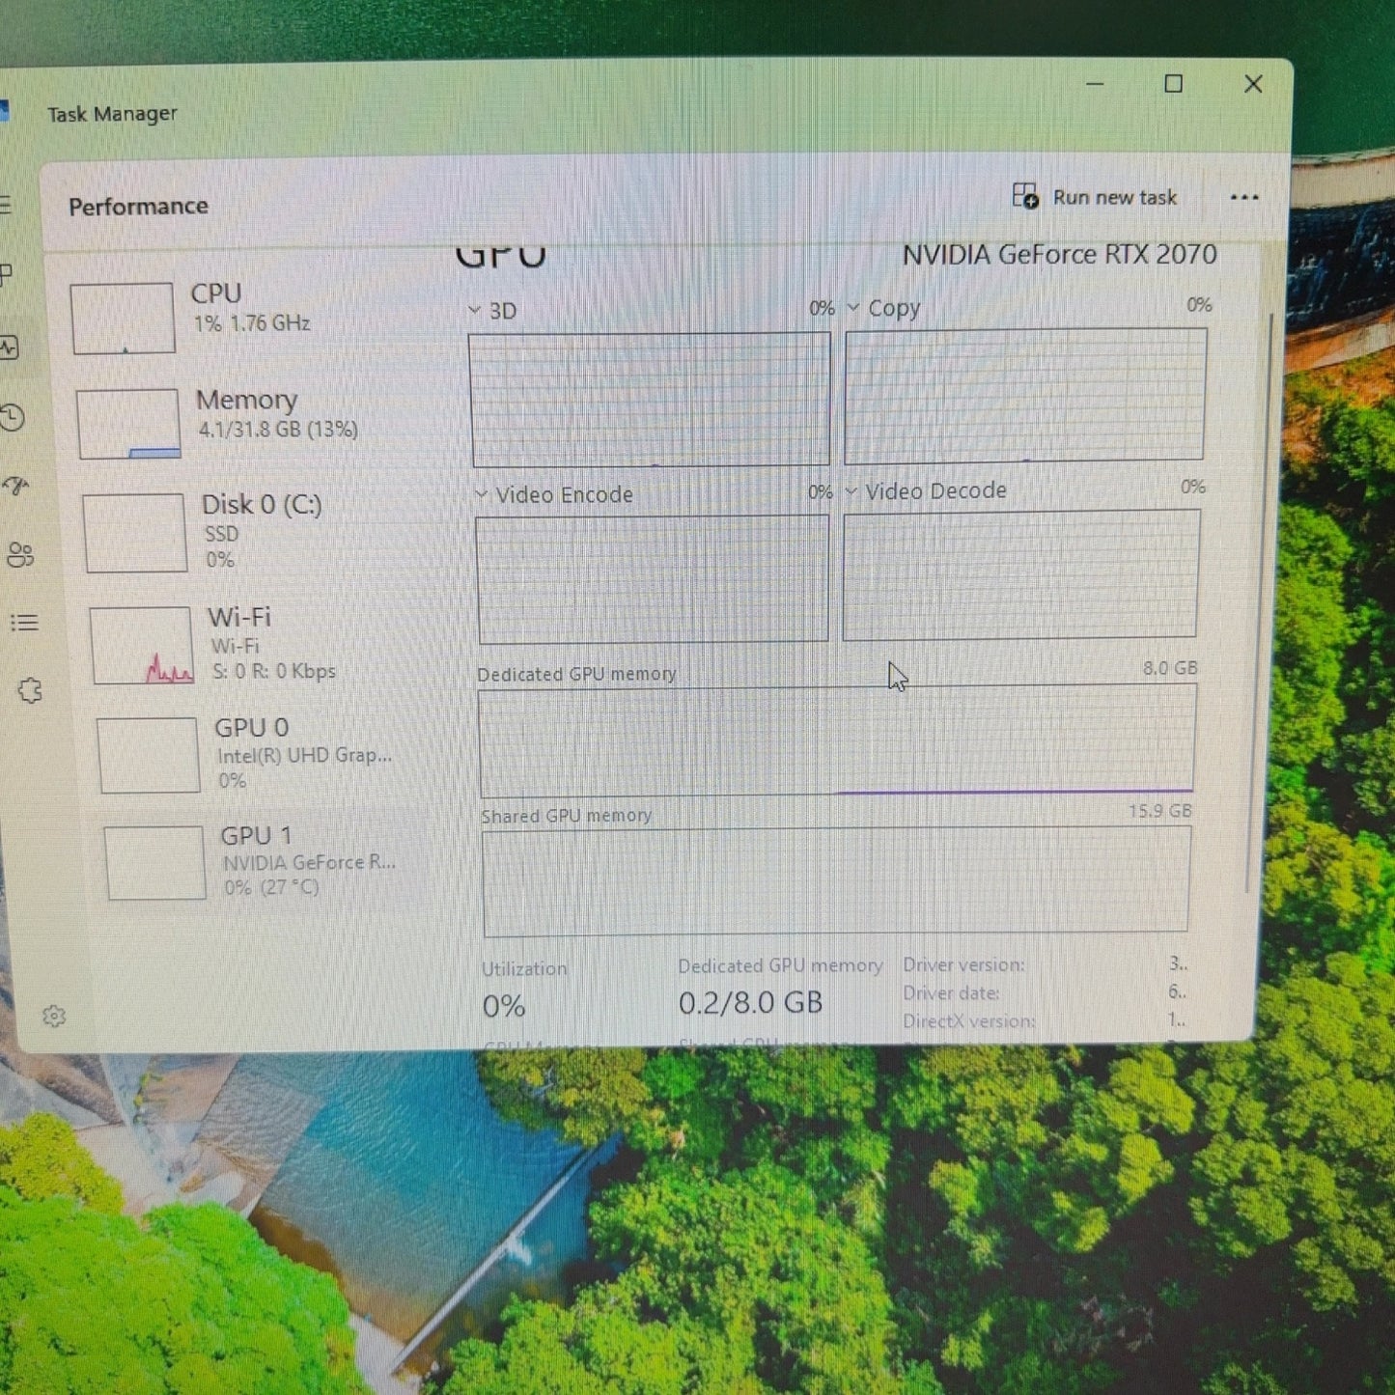Open the Video Decode engine dropdown
The image size is (1395, 1395).
point(851,491)
